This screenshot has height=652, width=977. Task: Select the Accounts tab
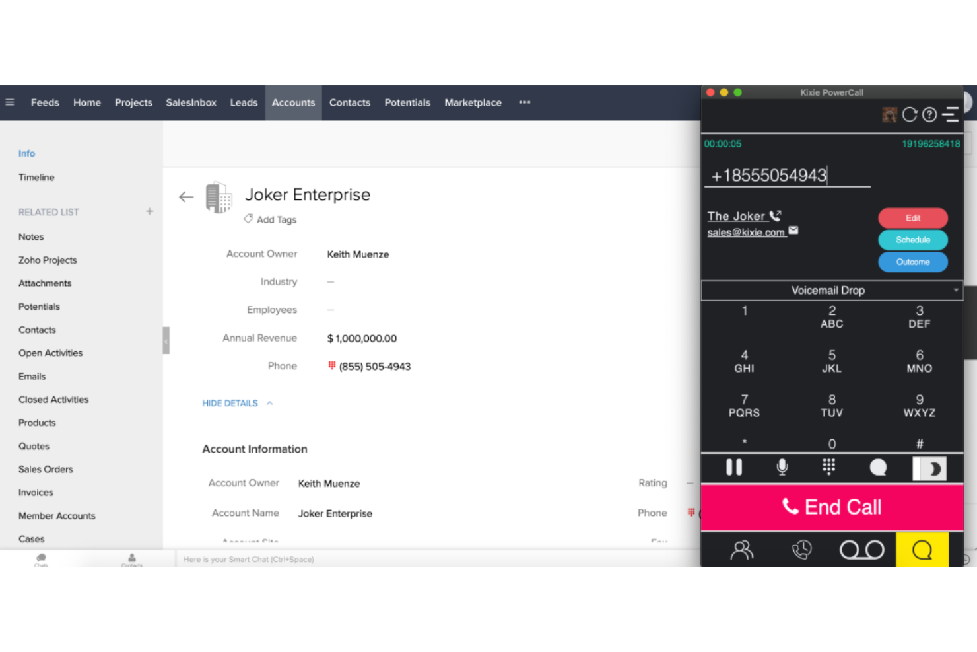pyautogui.click(x=294, y=102)
